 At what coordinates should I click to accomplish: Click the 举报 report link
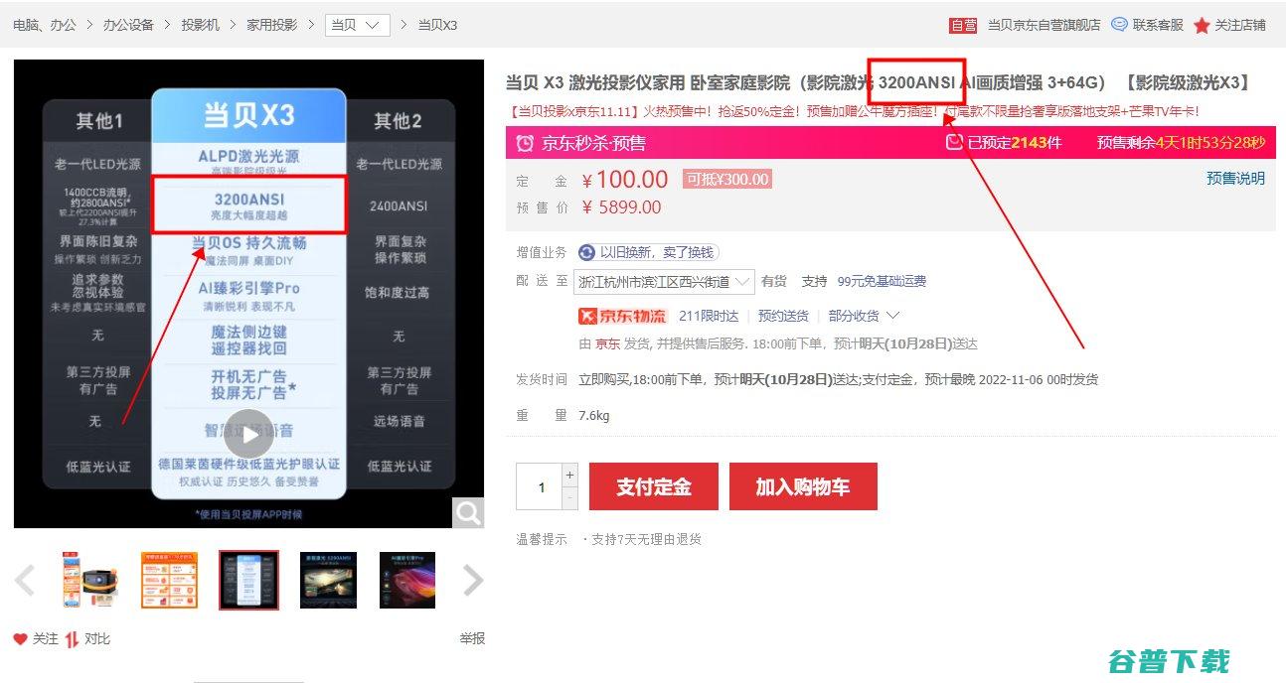point(472,639)
